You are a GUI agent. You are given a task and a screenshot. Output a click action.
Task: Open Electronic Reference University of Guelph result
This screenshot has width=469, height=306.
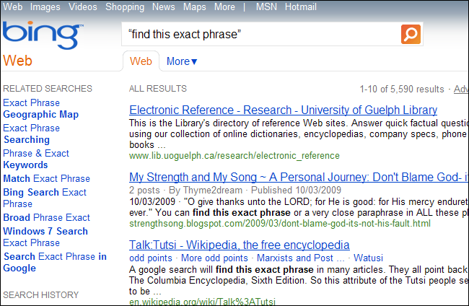(x=283, y=110)
